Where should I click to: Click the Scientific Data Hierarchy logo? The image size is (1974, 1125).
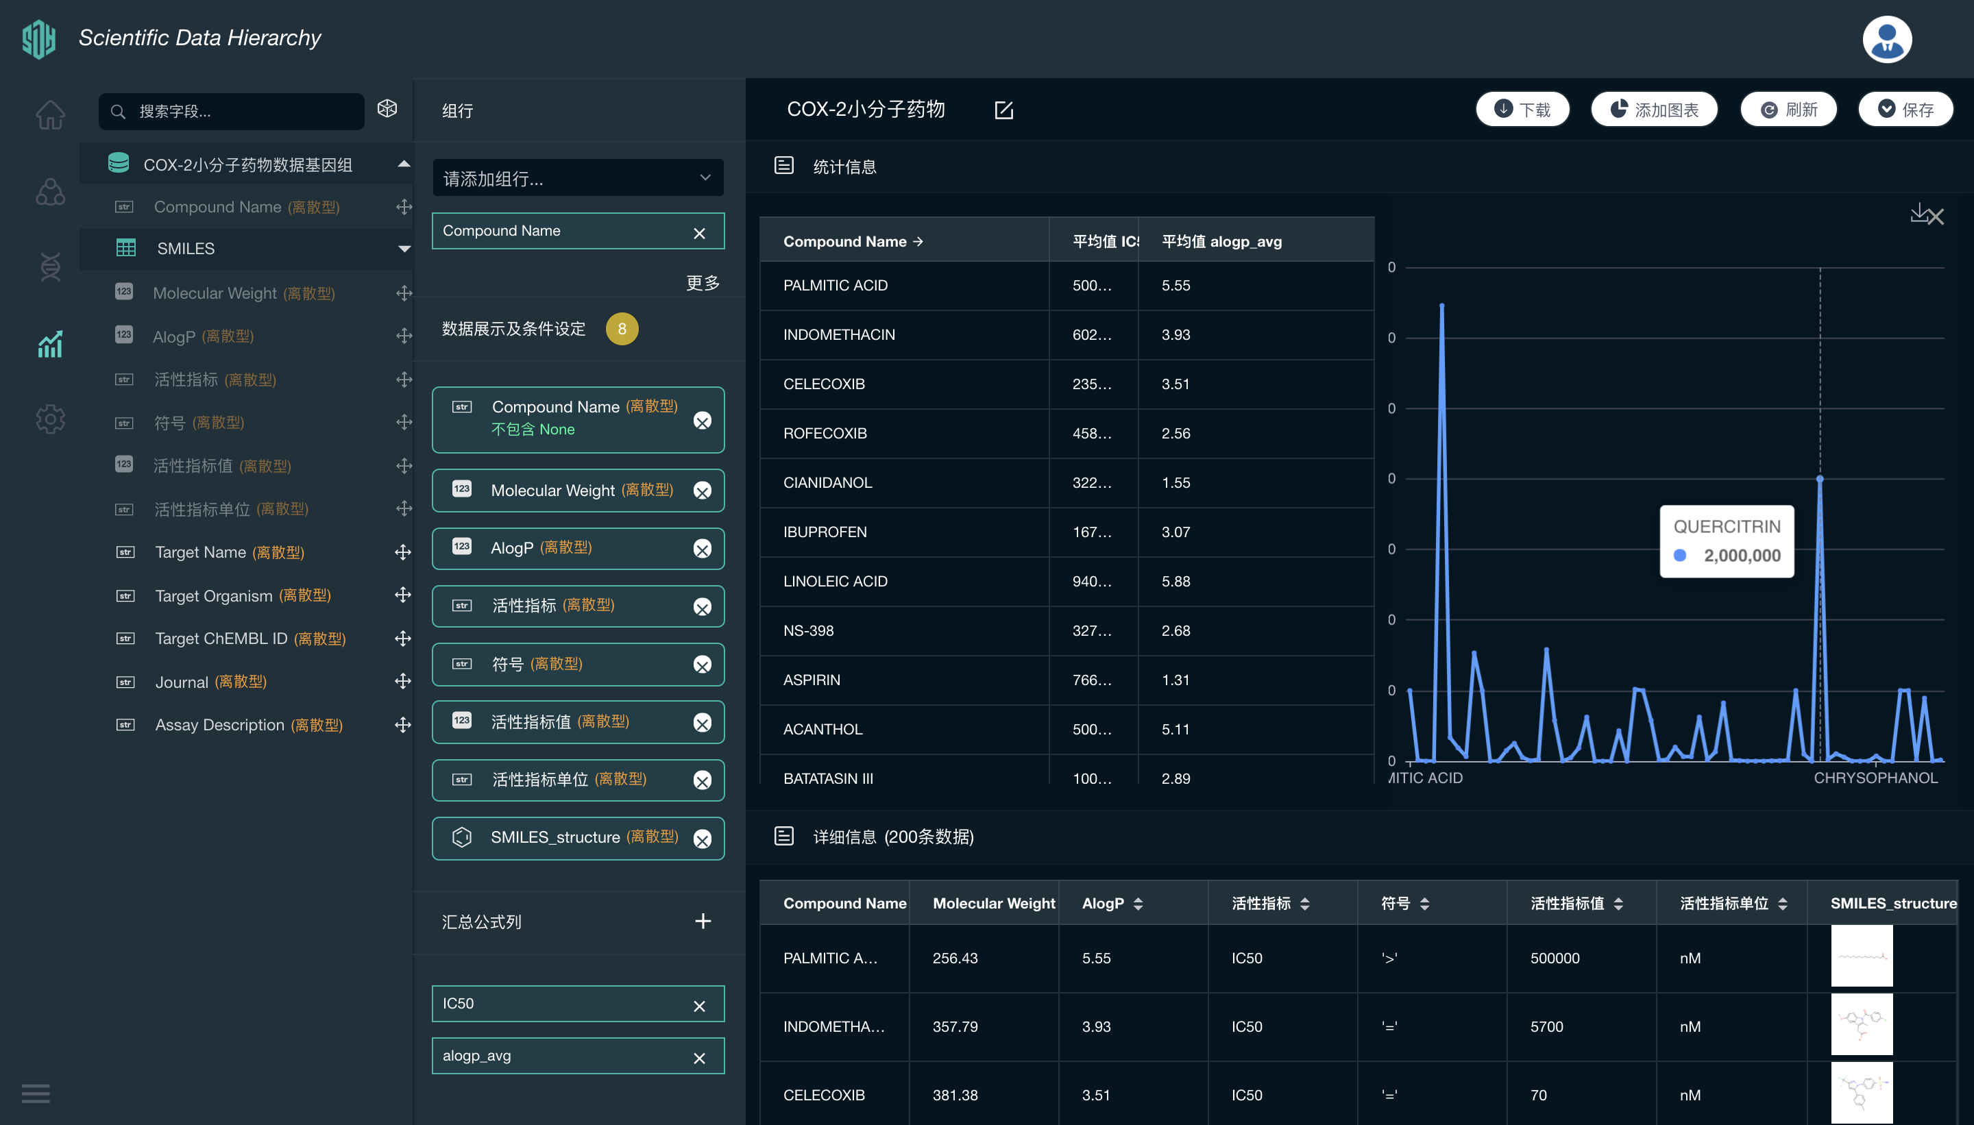point(38,38)
